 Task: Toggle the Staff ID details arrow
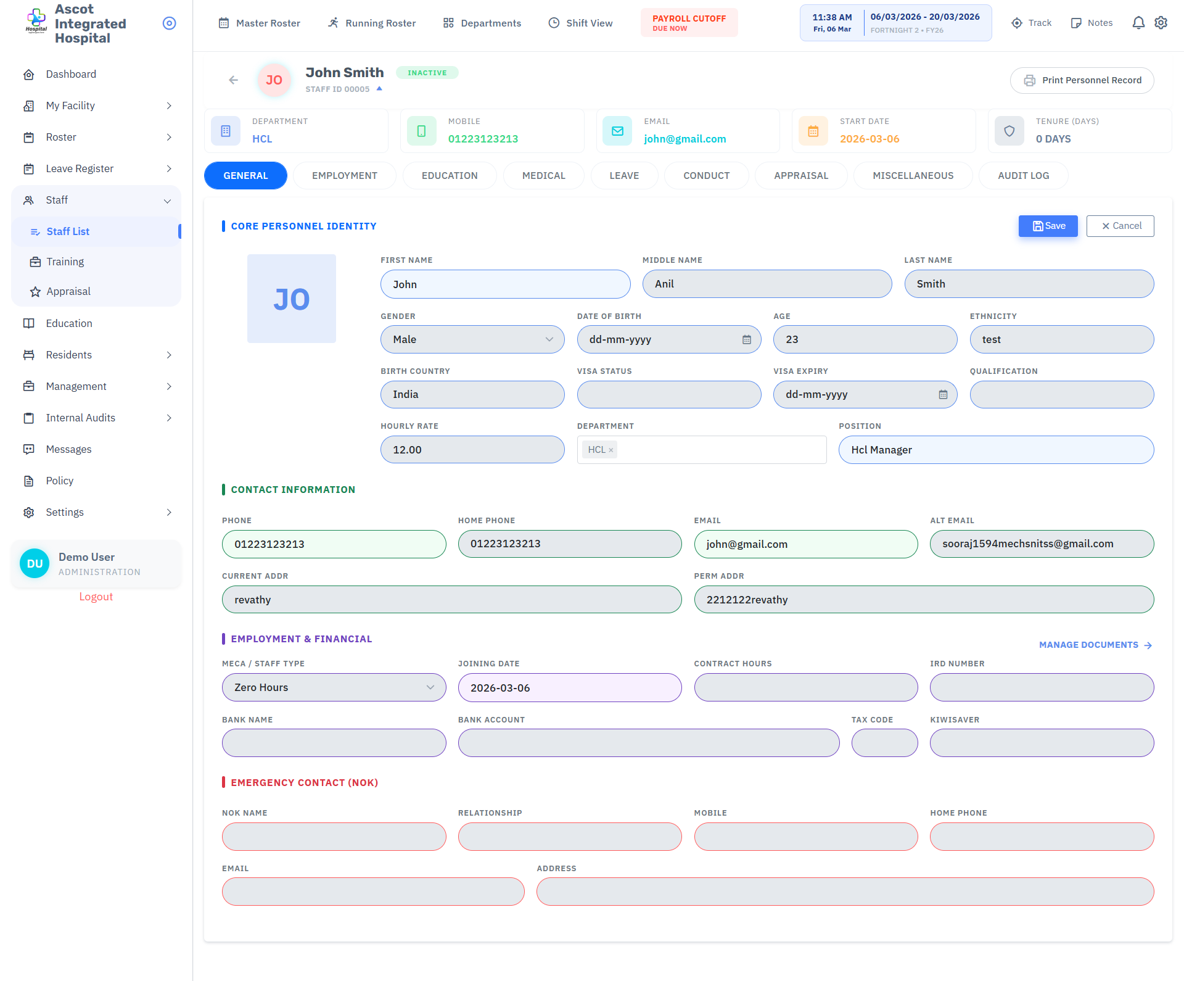[379, 89]
